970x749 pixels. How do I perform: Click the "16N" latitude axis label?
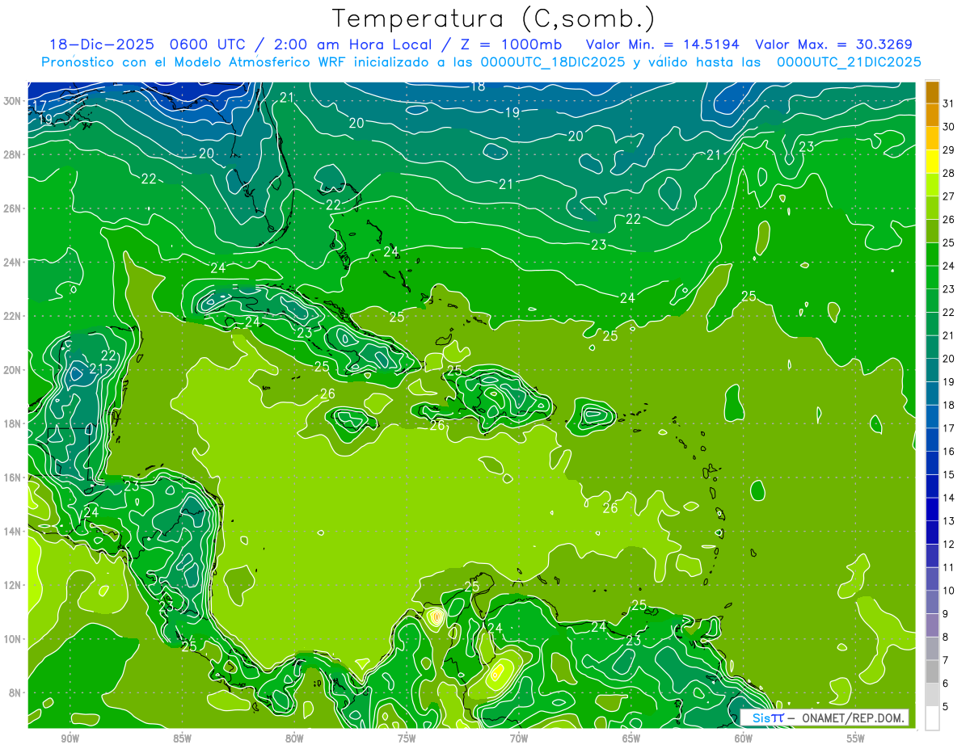pyautogui.click(x=12, y=478)
